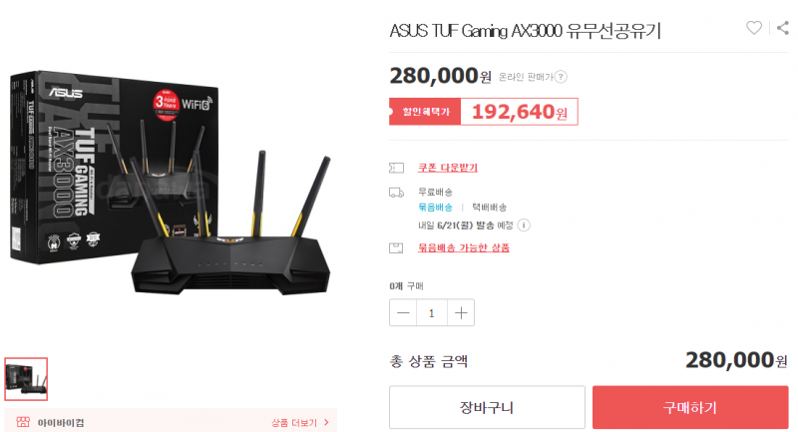Increase quantity with the plus button

point(461,312)
